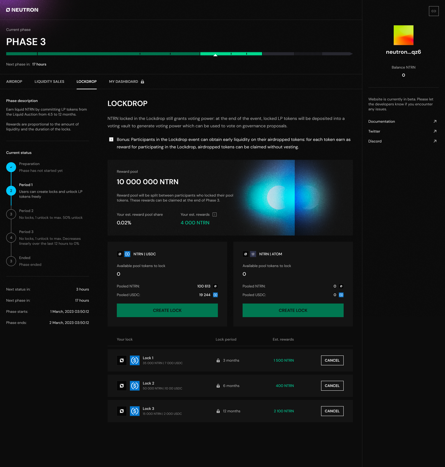445x467 pixels.
Task: Switch to the Liquidity Sales tab
Action: click(x=49, y=82)
